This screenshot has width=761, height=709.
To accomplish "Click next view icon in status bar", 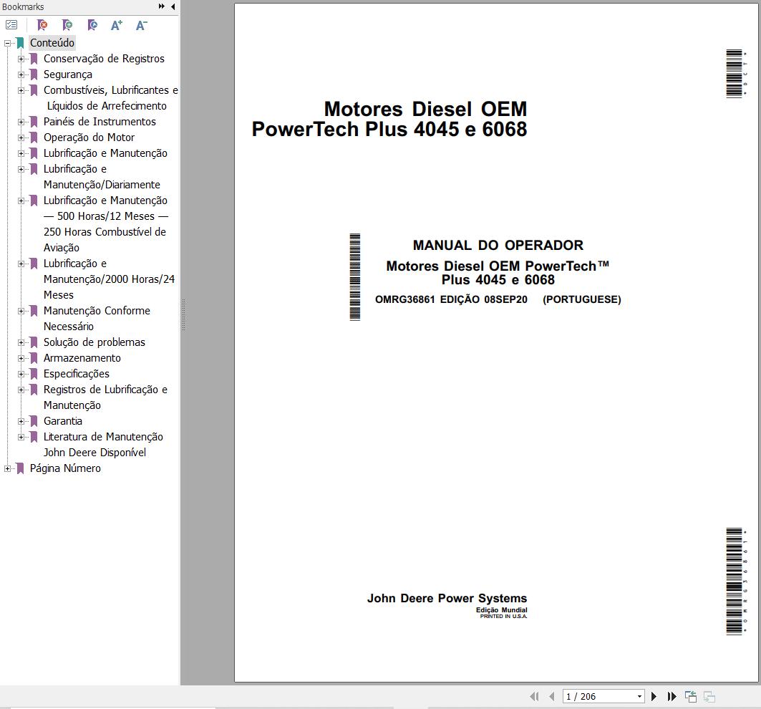I will click(709, 696).
